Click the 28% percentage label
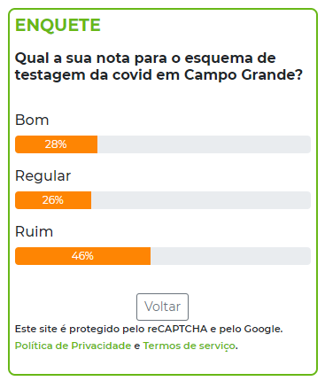The image size is (325, 381). pyautogui.click(x=56, y=144)
